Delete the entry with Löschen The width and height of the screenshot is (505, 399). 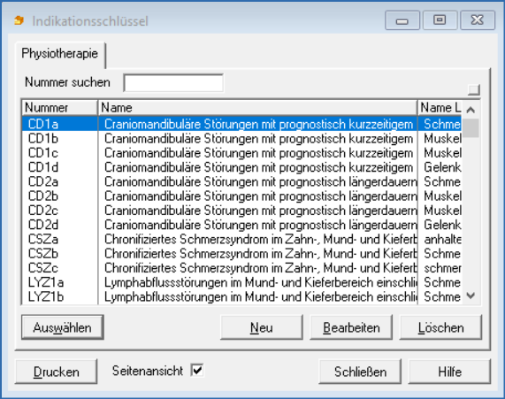(x=440, y=327)
